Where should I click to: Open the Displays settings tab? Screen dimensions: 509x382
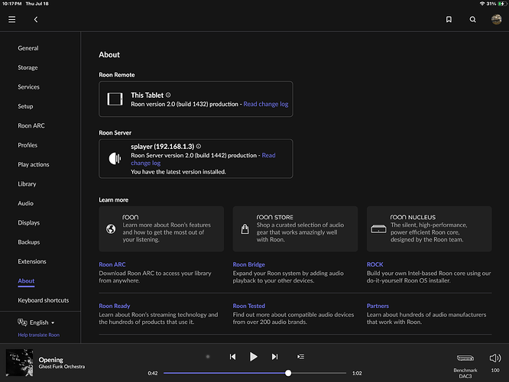29,222
